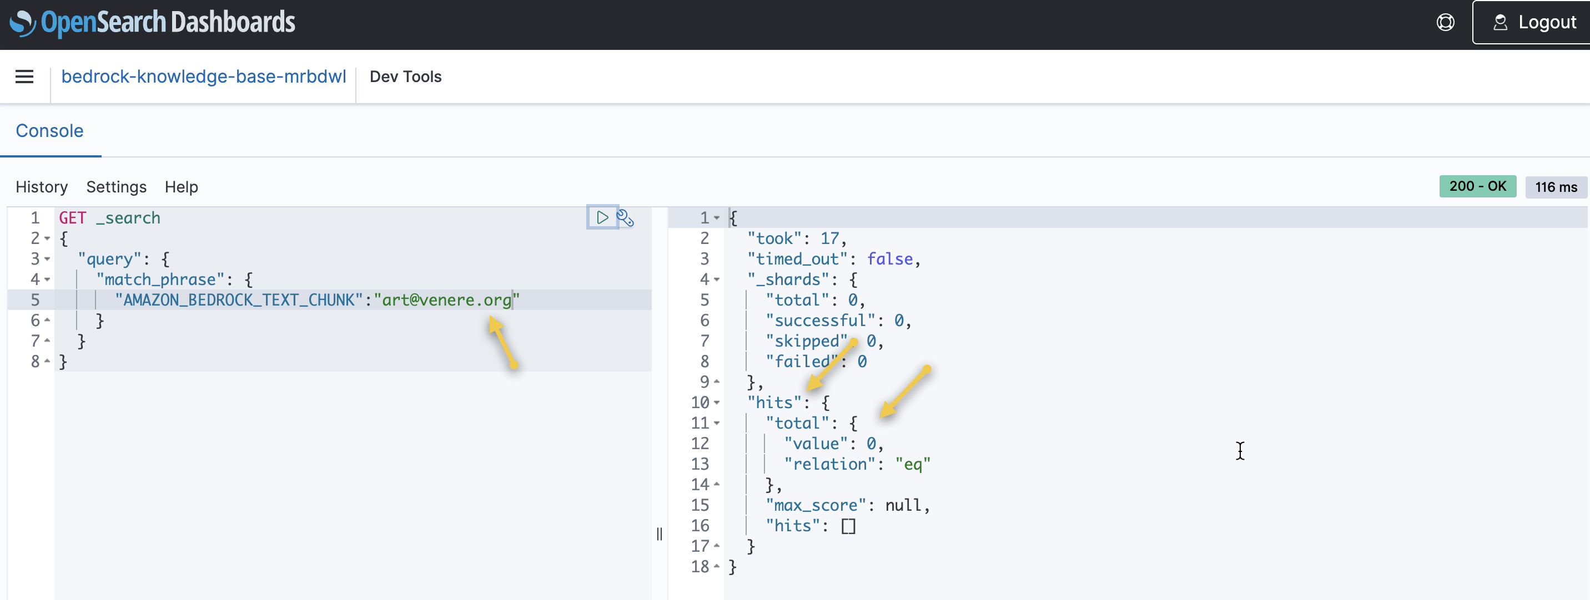Screen dimensions: 1590x600
Task: Fold the "match_phrase" block at line 4
Action: coord(48,279)
